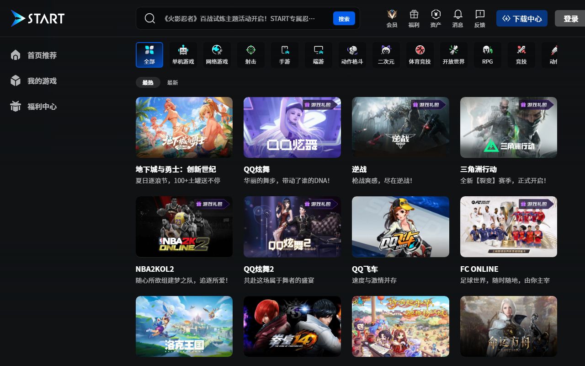Switch to the 最热 sort tab
Viewport: 585px width, 366px height.
[148, 82]
